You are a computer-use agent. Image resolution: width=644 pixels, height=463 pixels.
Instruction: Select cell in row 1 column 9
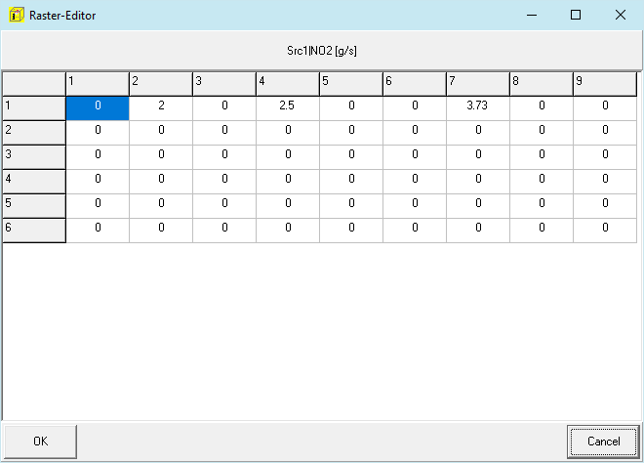605,108
